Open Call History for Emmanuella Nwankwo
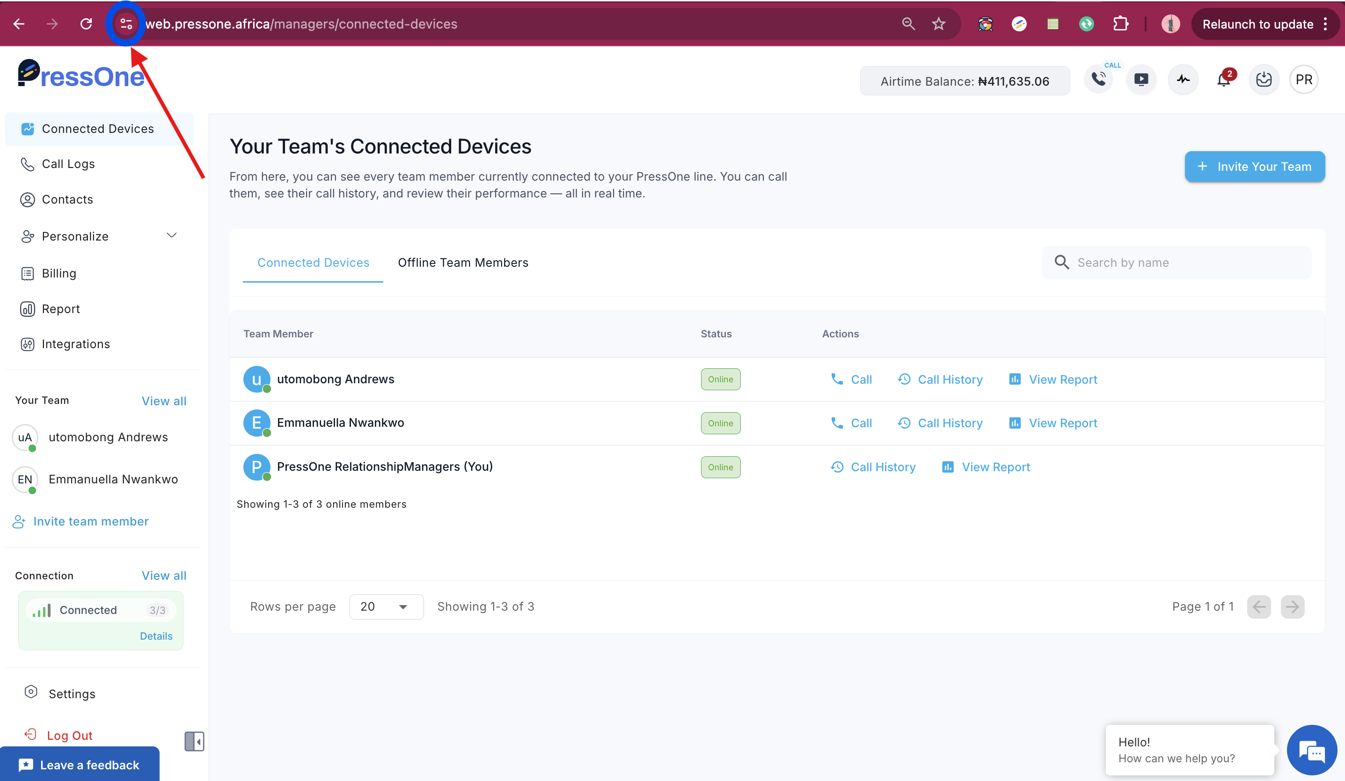1345x781 pixels. click(x=940, y=423)
